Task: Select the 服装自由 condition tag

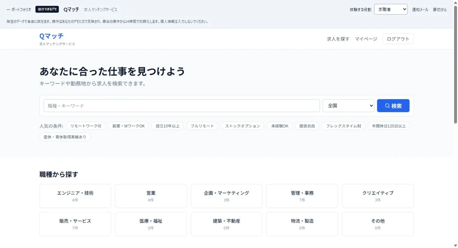Action: (307, 126)
